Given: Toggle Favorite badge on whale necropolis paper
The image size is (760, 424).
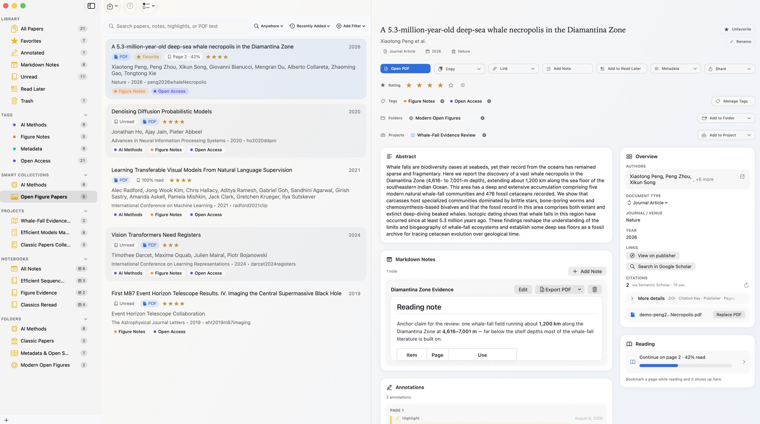Looking at the screenshot, I should [147, 57].
